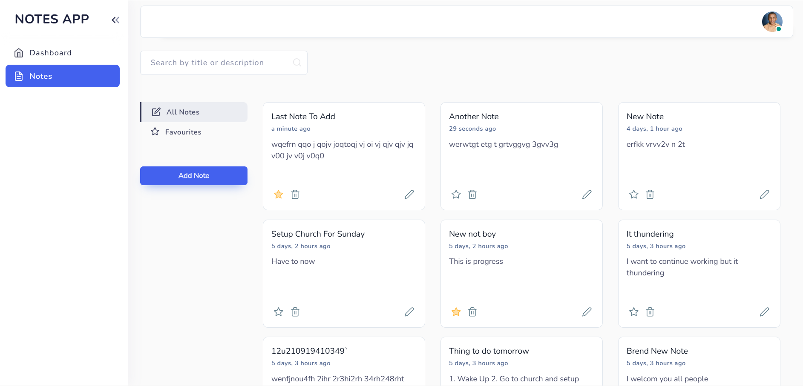Mark 'Another Note' as favourite
Screen dimensions: 803x386
click(456, 194)
